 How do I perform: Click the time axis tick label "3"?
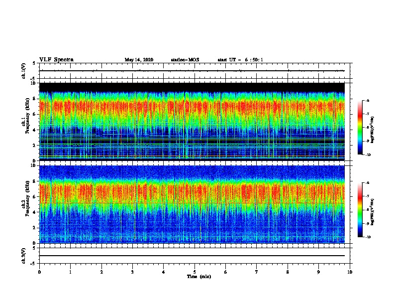pos(132,272)
